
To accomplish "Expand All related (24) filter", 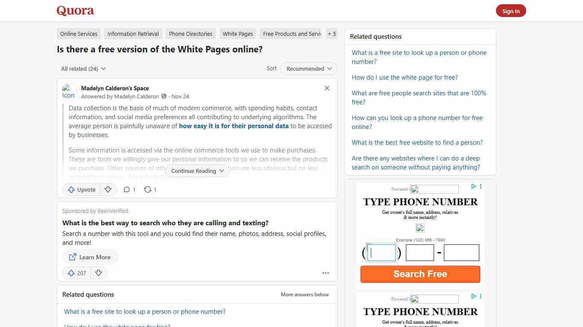I will click(83, 69).
